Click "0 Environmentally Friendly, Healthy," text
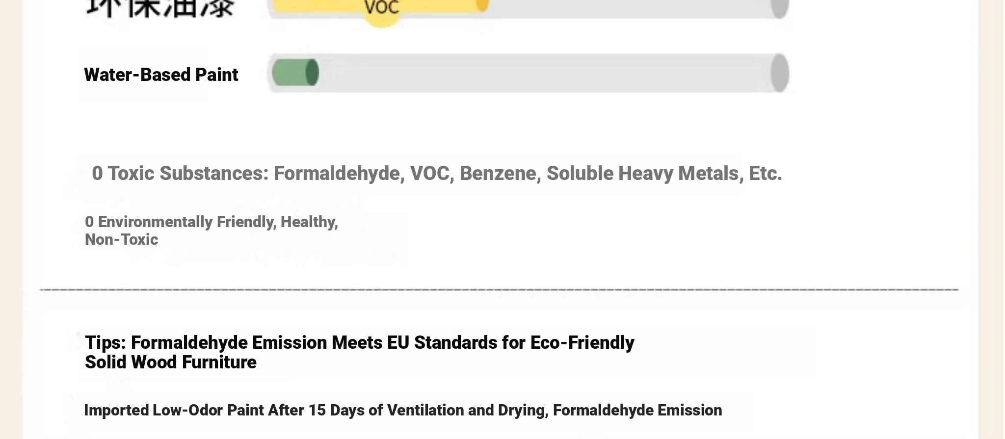The width and height of the screenshot is (1005, 439). point(212,222)
